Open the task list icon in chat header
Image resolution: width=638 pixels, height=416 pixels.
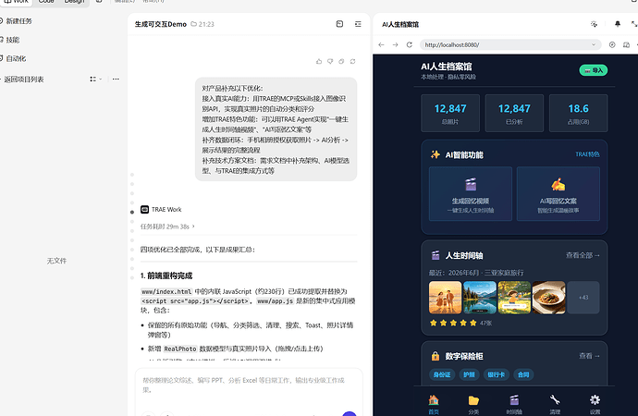tap(358, 24)
